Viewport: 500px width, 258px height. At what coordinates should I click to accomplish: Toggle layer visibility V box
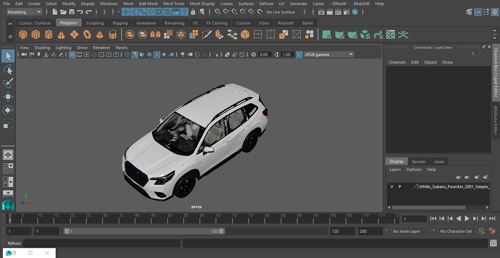(x=392, y=187)
